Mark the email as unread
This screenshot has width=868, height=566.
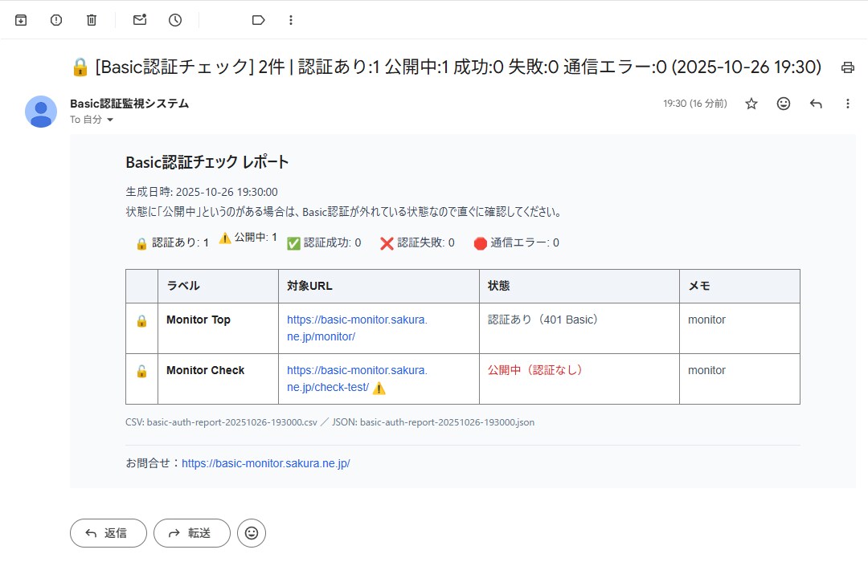point(140,20)
